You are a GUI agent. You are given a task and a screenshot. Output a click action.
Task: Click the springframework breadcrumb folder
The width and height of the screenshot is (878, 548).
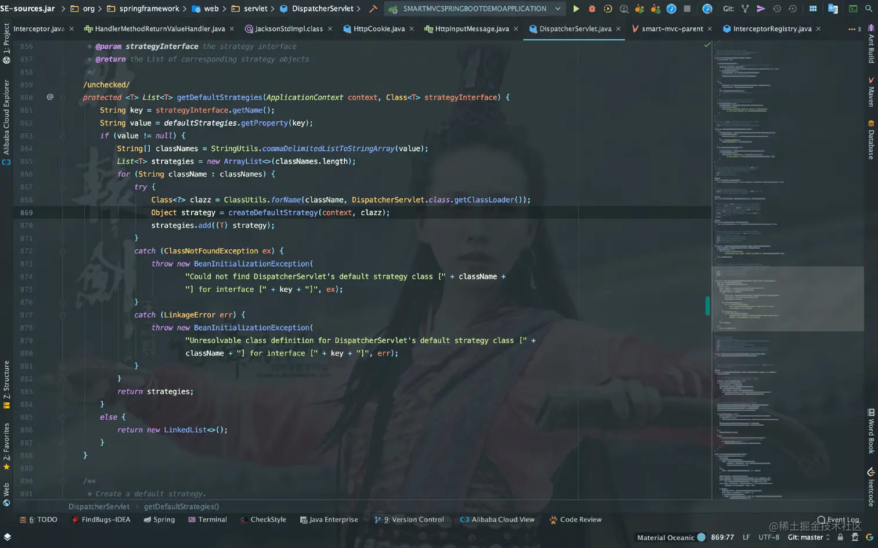click(143, 9)
